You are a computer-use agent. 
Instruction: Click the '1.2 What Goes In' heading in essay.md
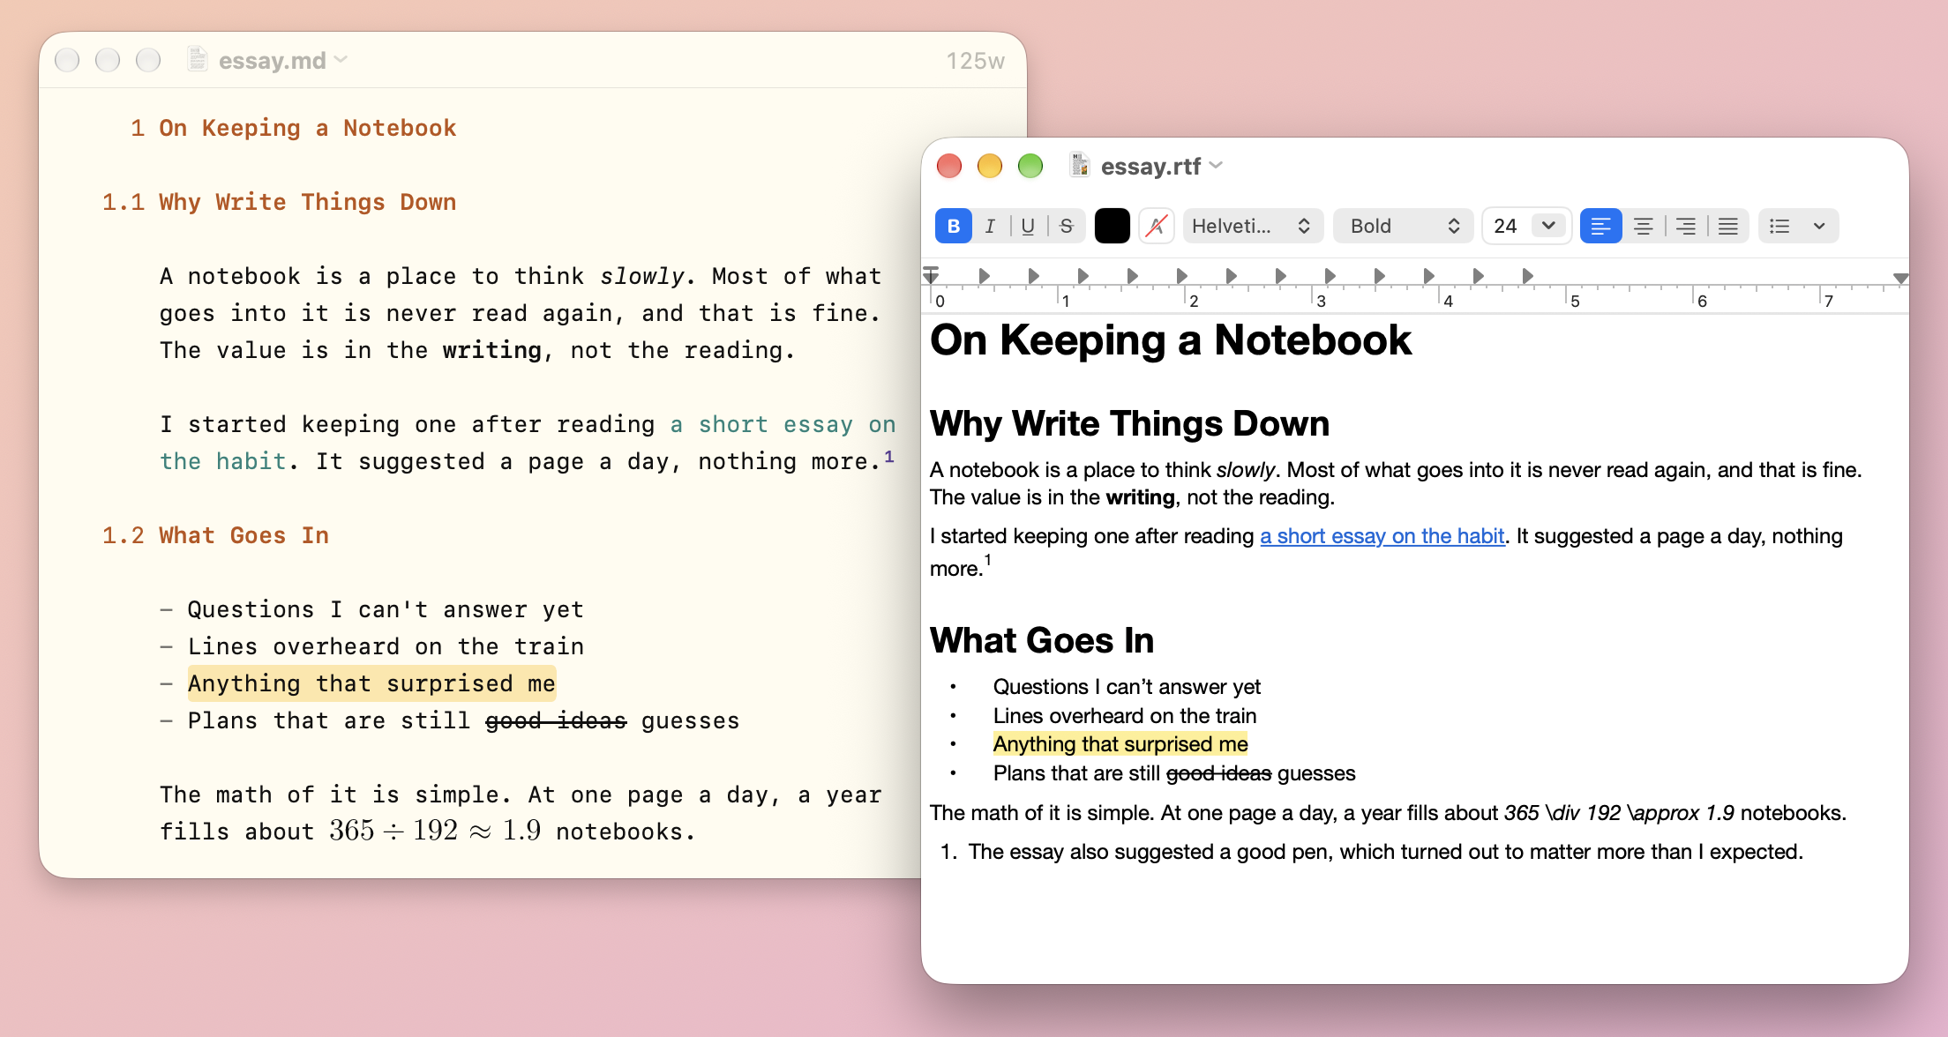(215, 536)
